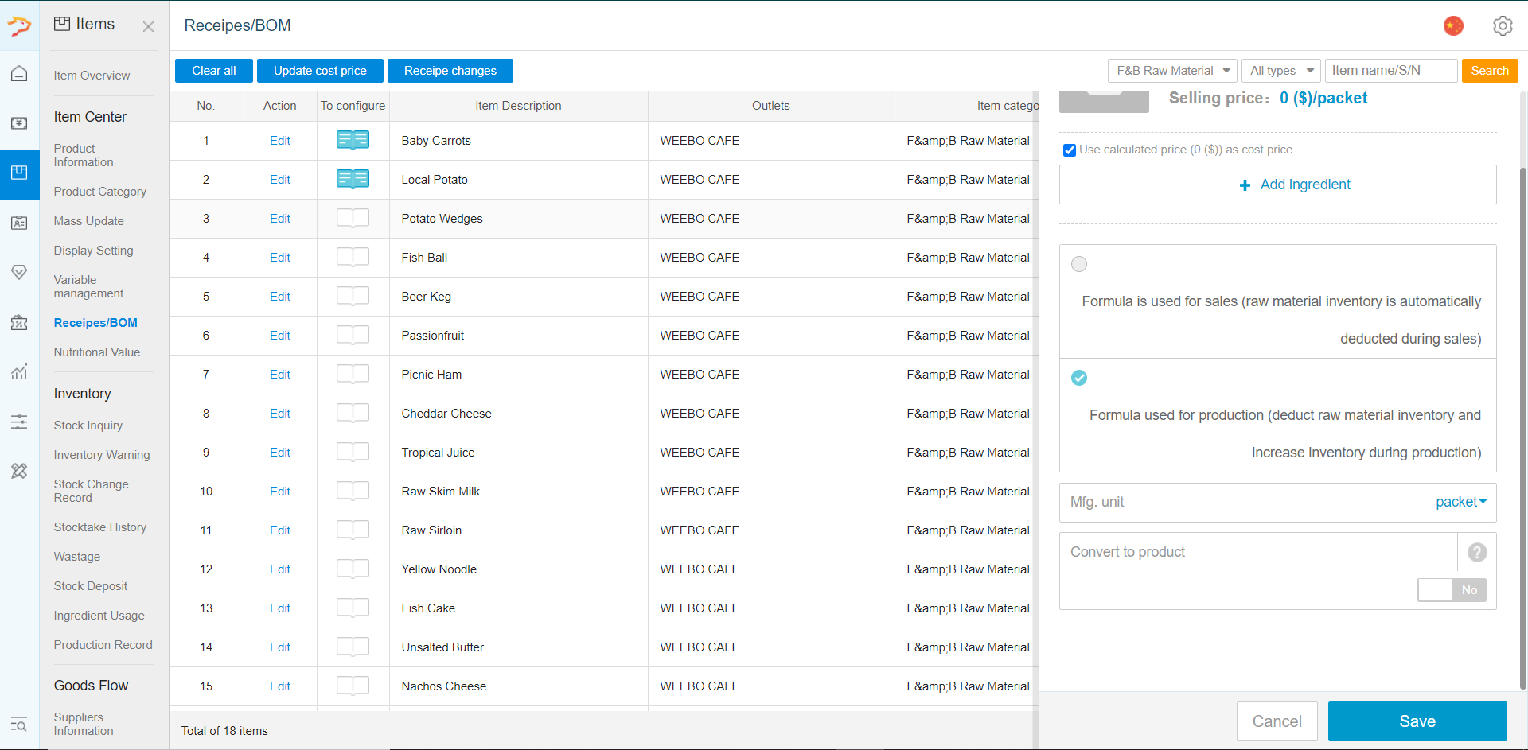
Task: Open the sliders settings icon in rail
Action: click(19, 422)
